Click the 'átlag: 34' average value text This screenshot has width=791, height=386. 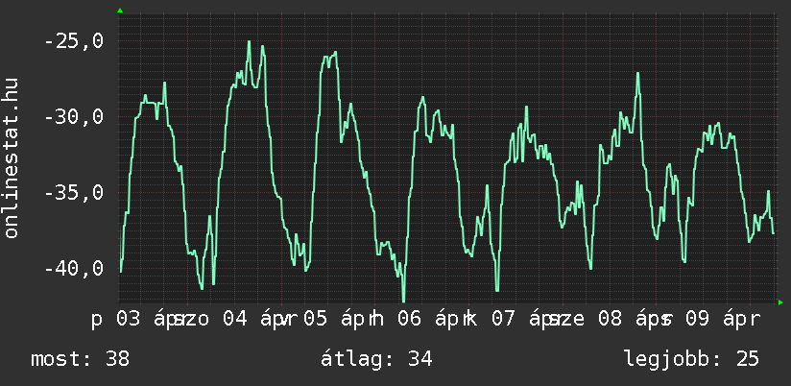tap(378, 359)
